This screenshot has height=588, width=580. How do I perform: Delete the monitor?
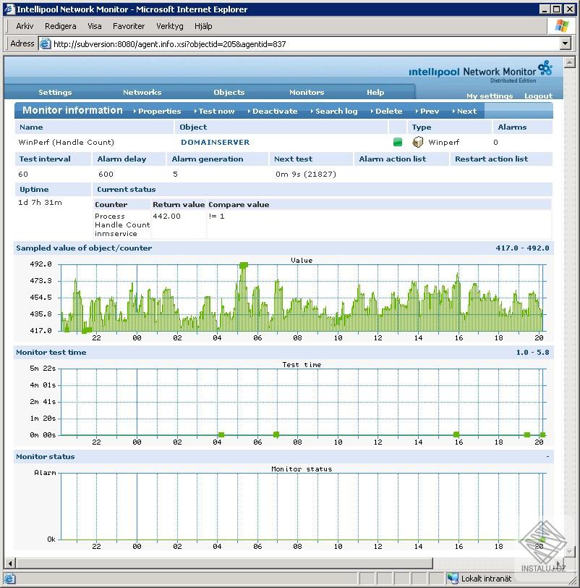point(386,111)
